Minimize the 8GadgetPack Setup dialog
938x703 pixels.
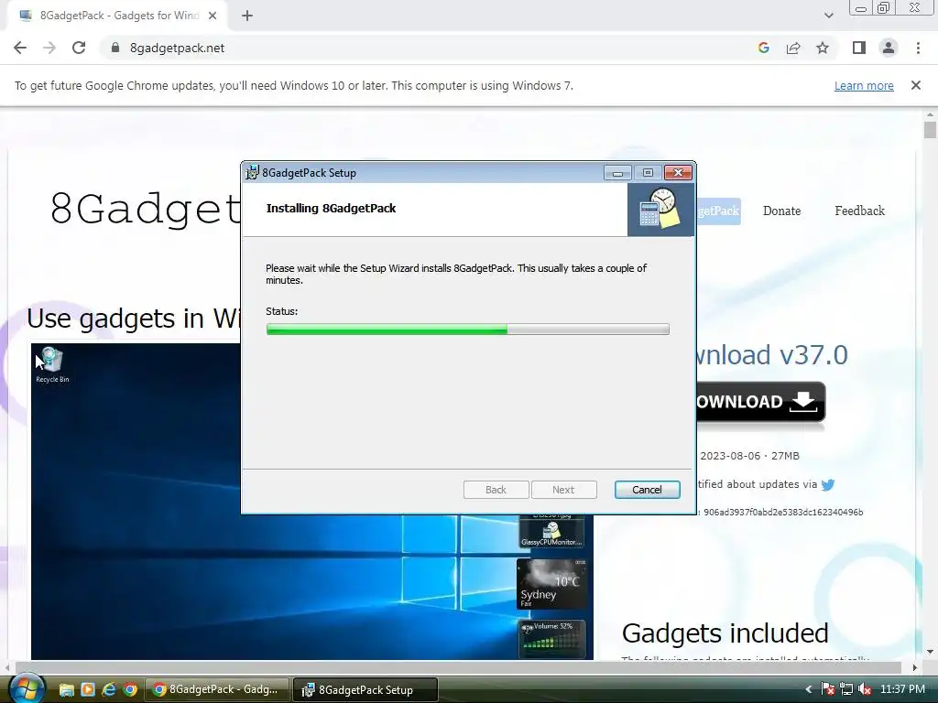[x=617, y=173]
